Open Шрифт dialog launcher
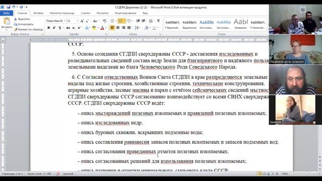The height and width of the screenshot is (181, 322). coord(106,34)
